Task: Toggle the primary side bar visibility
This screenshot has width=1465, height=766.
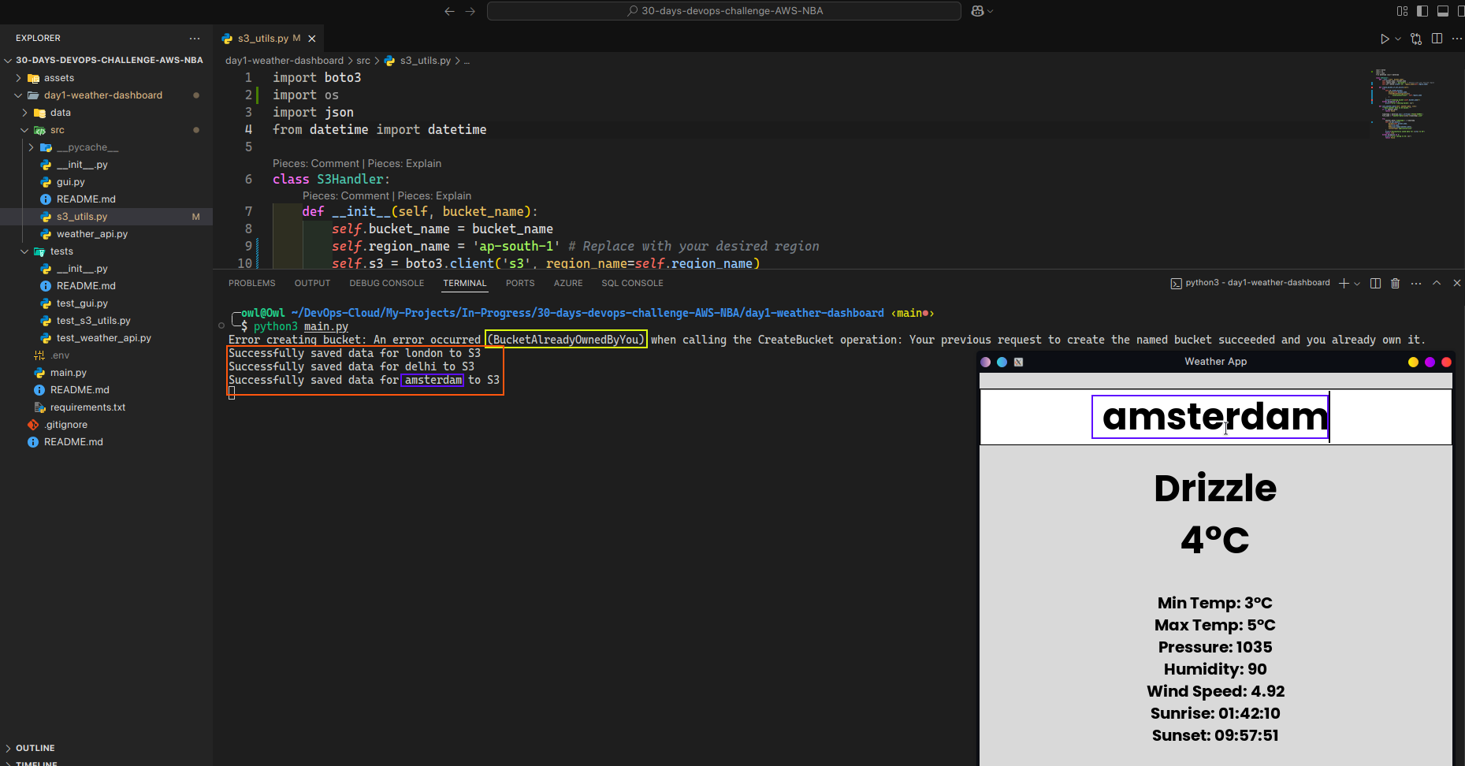Action: click(1422, 11)
